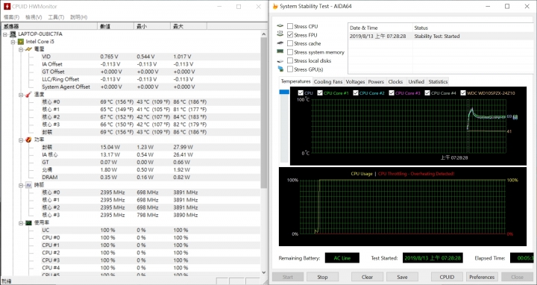Toggle the WDC WD10SPZX graph checkbox
This screenshot has width=537, height=285.
coord(463,93)
